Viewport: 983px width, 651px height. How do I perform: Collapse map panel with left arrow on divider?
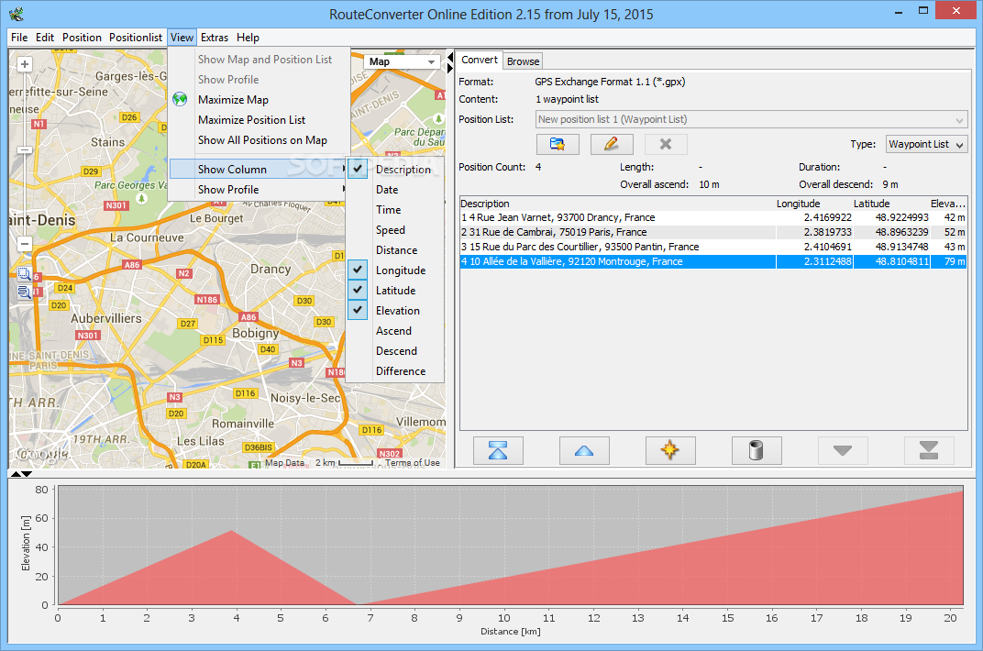pyautogui.click(x=450, y=58)
